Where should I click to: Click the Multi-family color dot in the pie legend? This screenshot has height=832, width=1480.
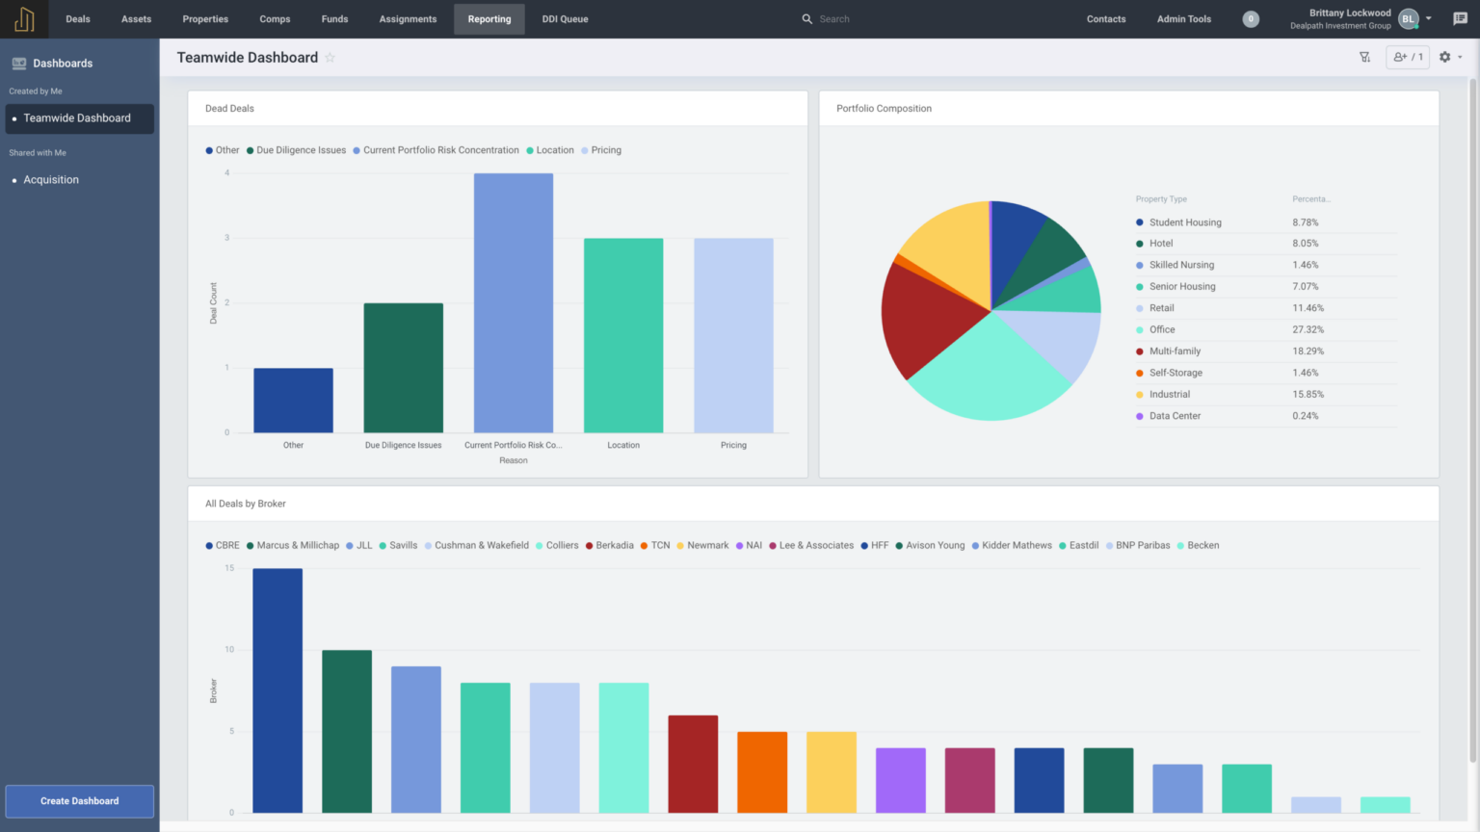click(1139, 351)
